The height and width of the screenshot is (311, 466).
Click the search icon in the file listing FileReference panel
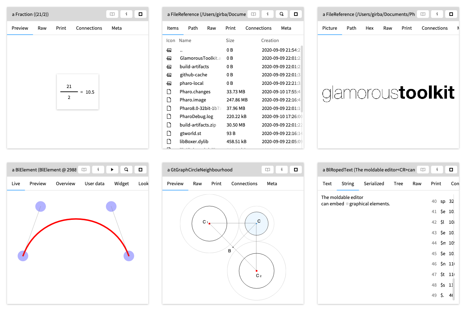pos(282,14)
